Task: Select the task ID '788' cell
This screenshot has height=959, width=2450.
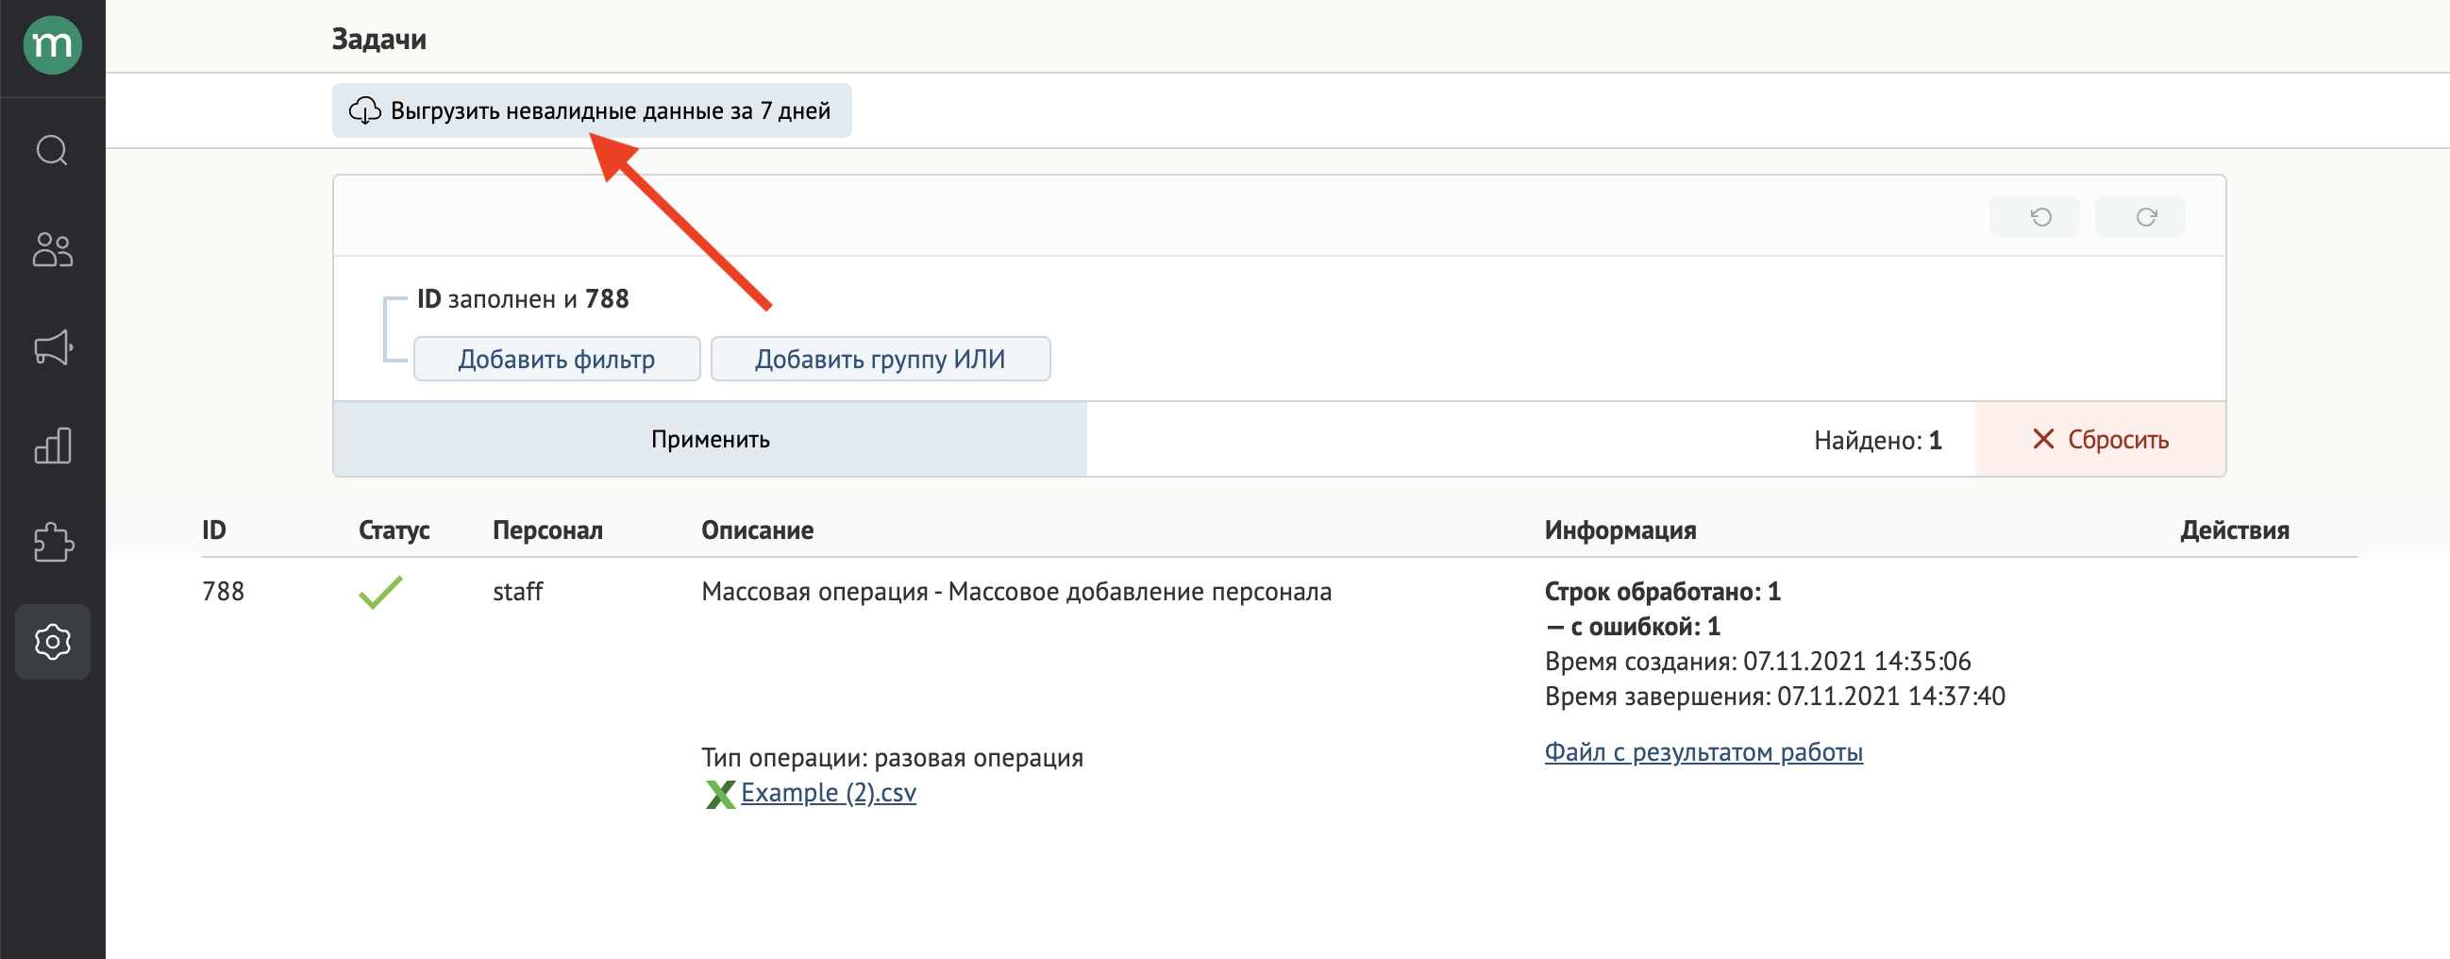Action: (x=224, y=592)
